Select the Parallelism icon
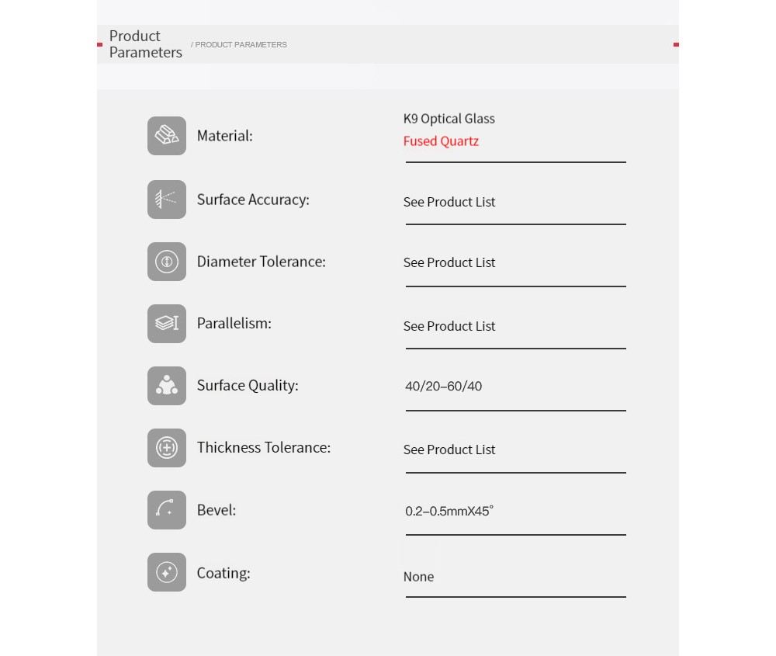Screen dimensions: 776x656 pos(167,324)
